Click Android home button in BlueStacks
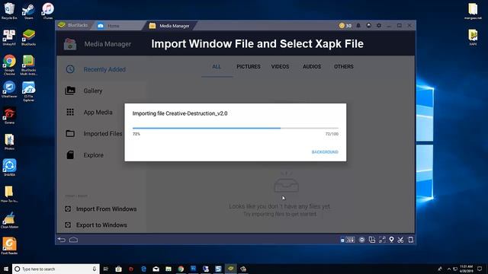This screenshot has height=274, width=488. click(x=73, y=240)
